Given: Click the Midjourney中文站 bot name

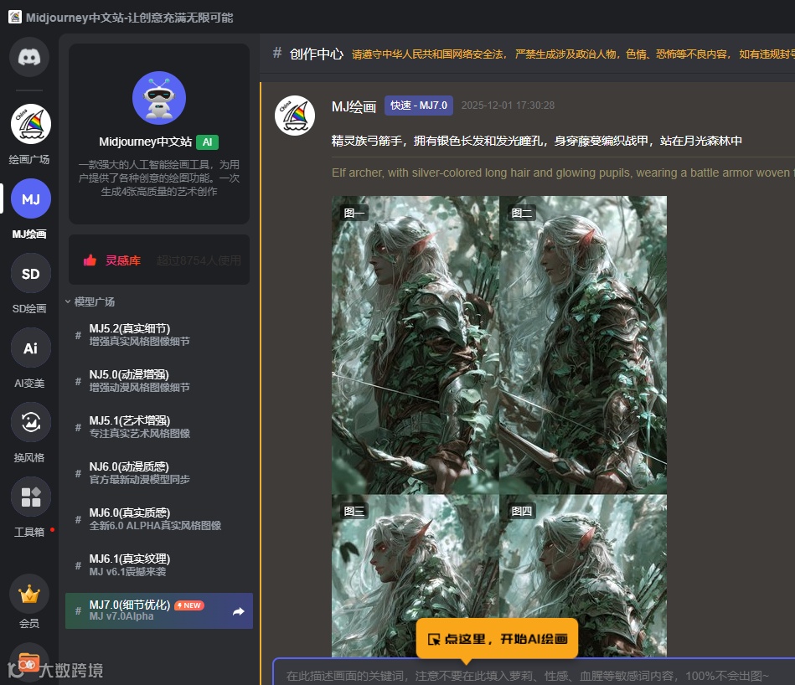Looking at the screenshot, I should 145,142.
